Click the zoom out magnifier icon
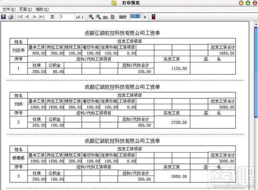Image resolution: width=258 pixels, height=190 pixels. tap(98, 17)
